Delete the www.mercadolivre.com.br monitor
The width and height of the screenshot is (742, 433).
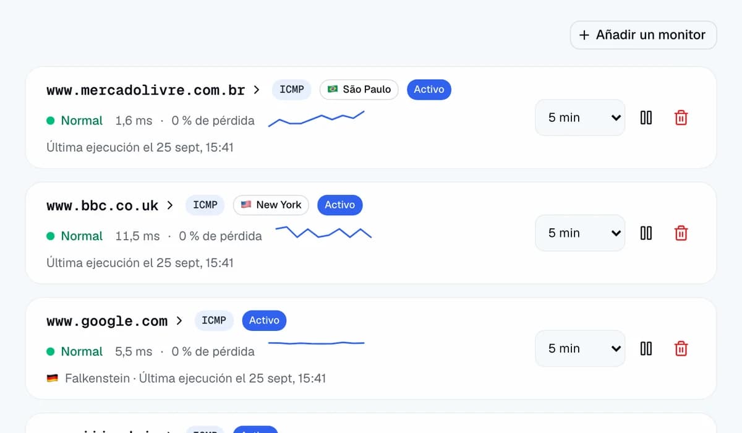click(x=681, y=118)
